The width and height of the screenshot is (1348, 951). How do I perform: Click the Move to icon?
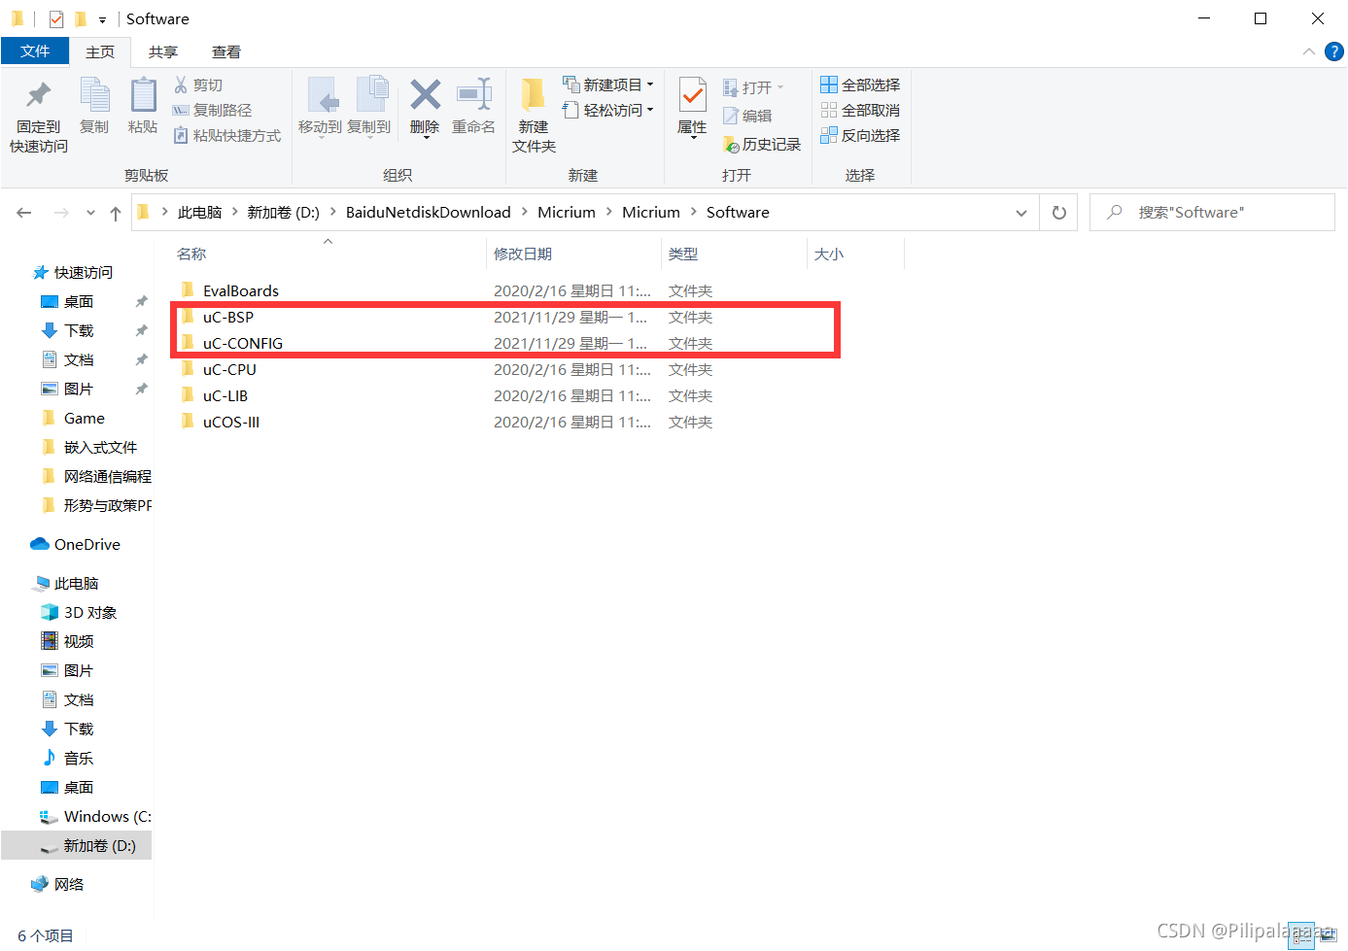point(321,94)
